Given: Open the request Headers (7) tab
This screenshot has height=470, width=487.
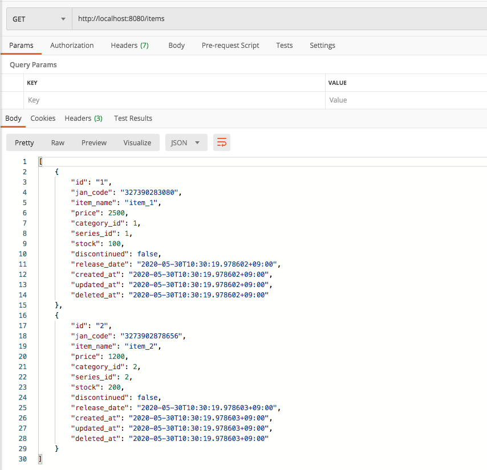Looking at the screenshot, I should pyautogui.click(x=129, y=46).
